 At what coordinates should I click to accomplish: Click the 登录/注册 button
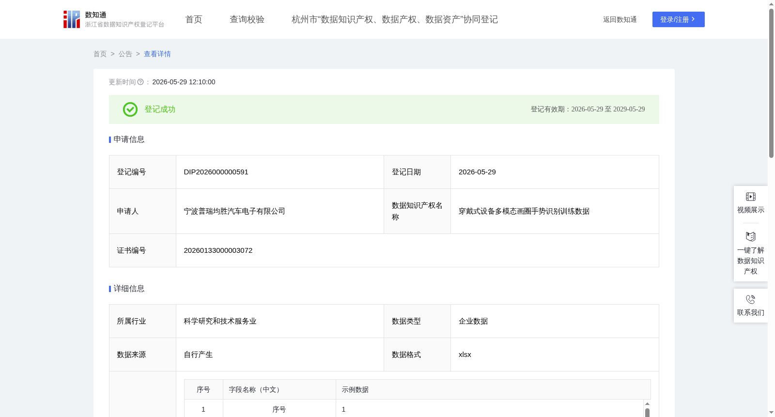(678, 19)
